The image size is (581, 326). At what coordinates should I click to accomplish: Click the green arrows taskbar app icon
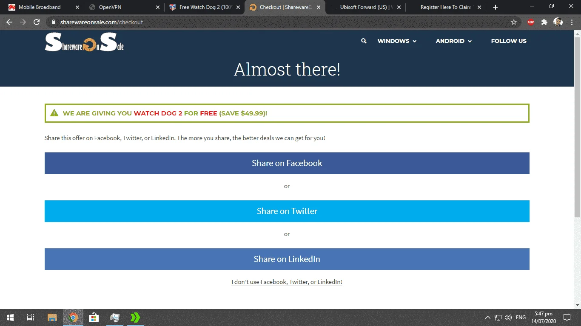click(135, 317)
